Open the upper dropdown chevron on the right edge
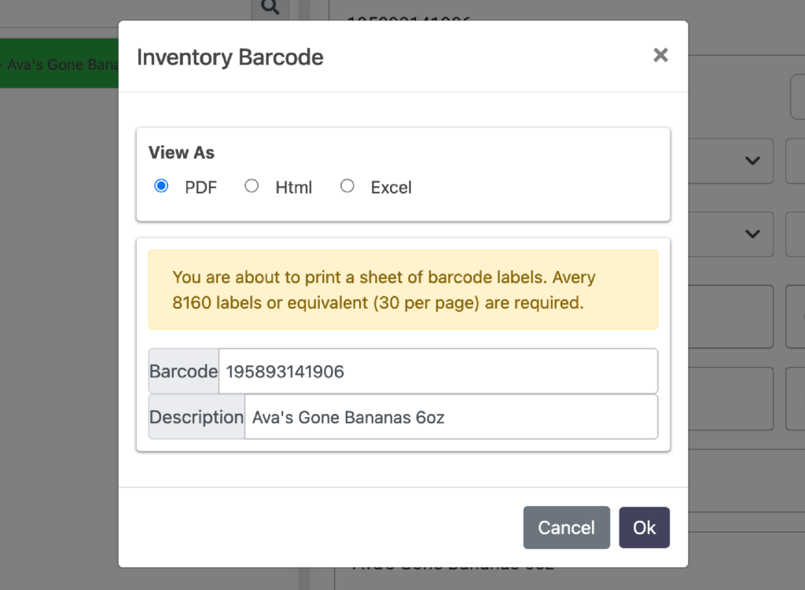 tap(752, 160)
